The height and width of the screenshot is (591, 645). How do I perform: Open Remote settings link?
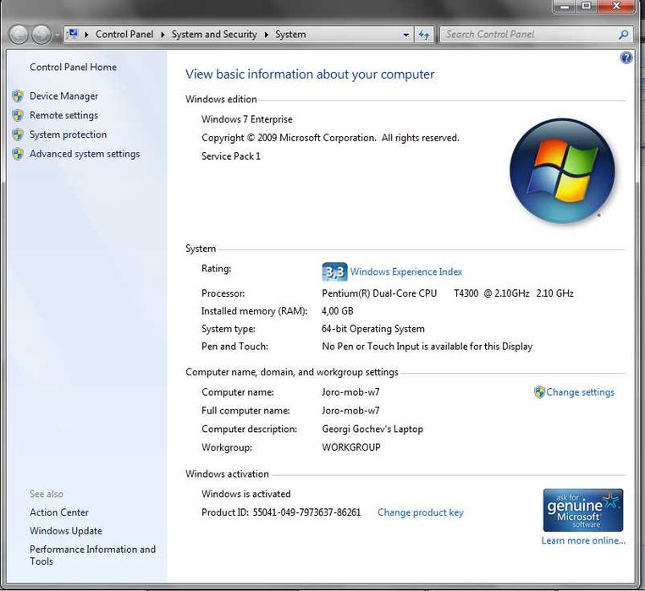click(63, 115)
